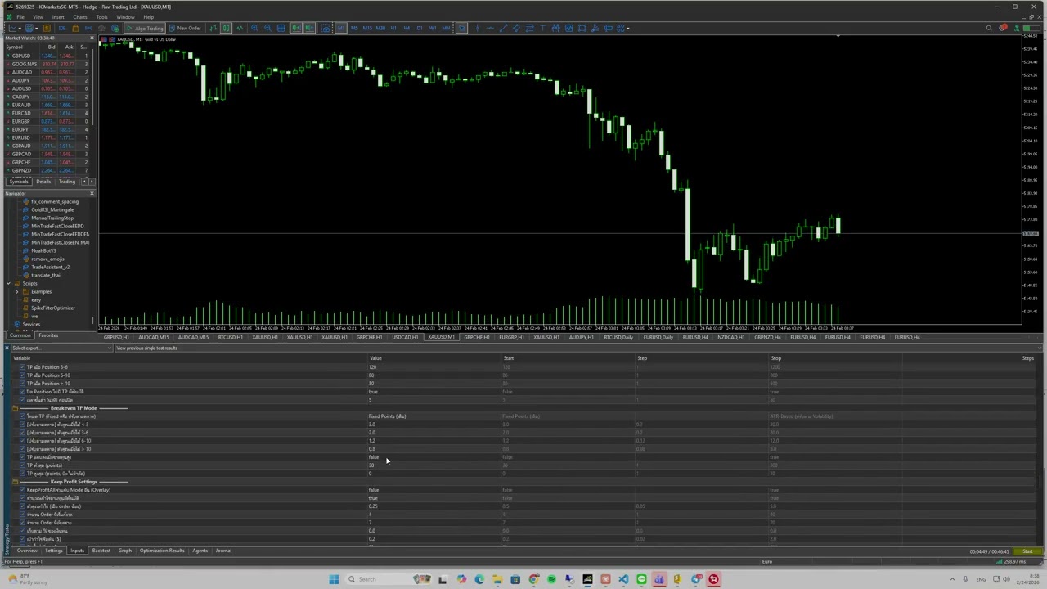Image resolution: width=1047 pixels, height=589 pixels.
Task: Switch to Market Watch Trading tab
Action: pos(67,182)
